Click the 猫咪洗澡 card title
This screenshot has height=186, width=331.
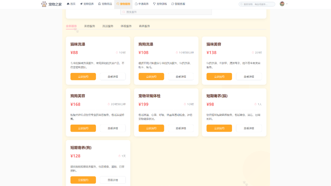[78, 44]
